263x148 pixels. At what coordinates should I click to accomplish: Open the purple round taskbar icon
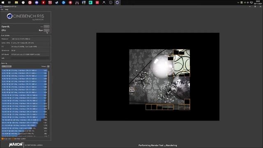[37, 2]
